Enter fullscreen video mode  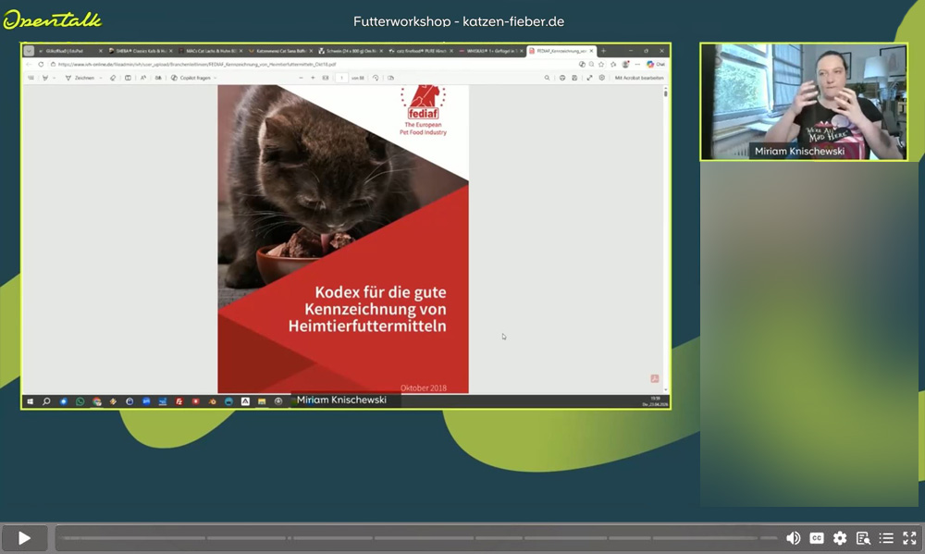point(909,538)
